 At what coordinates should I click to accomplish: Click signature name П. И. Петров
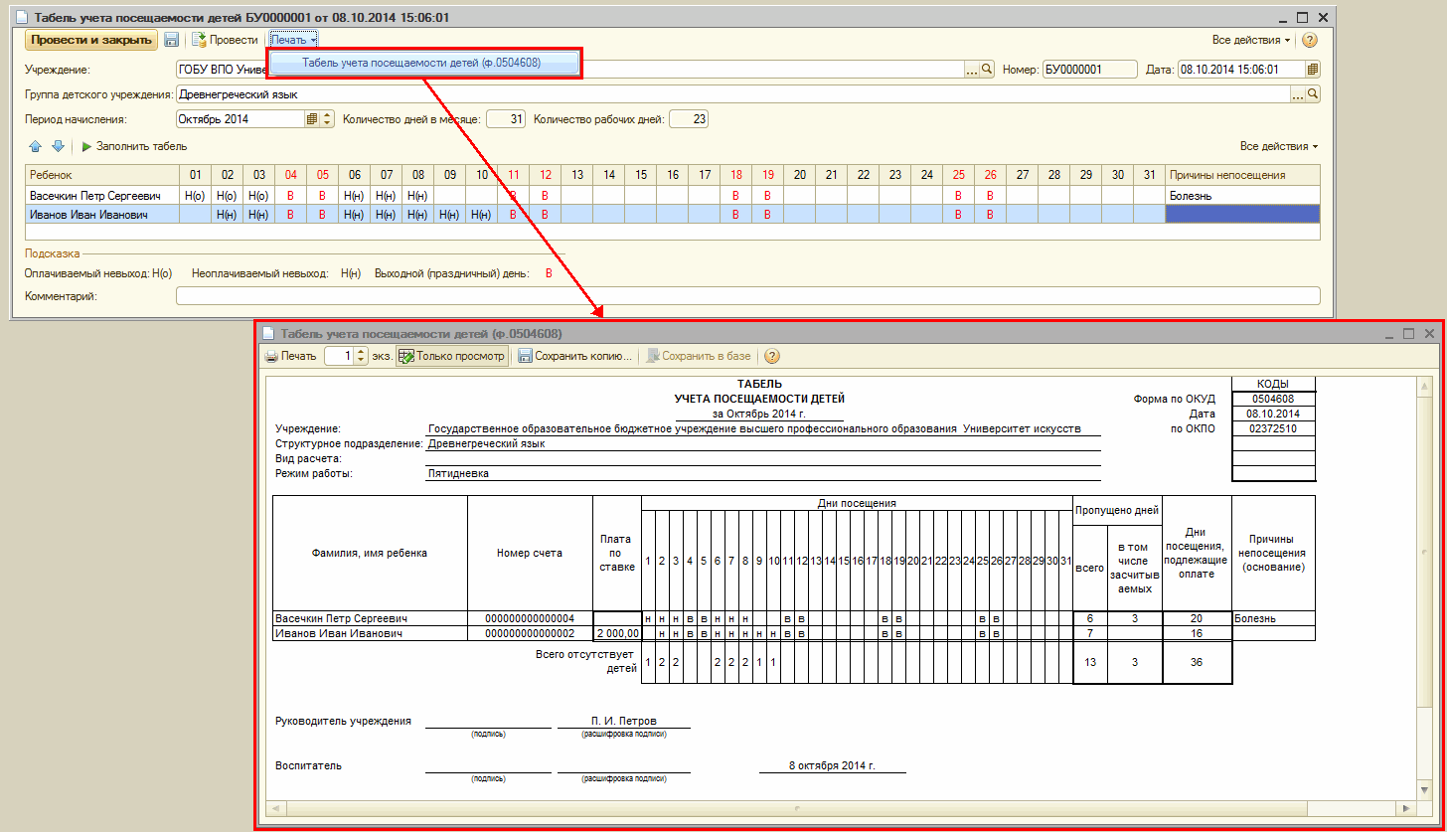624,721
